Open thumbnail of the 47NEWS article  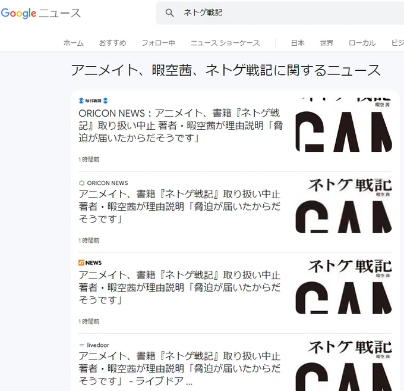(x=344, y=287)
